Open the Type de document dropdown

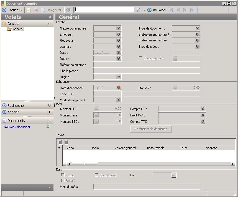pyautogui.click(x=197, y=28)
